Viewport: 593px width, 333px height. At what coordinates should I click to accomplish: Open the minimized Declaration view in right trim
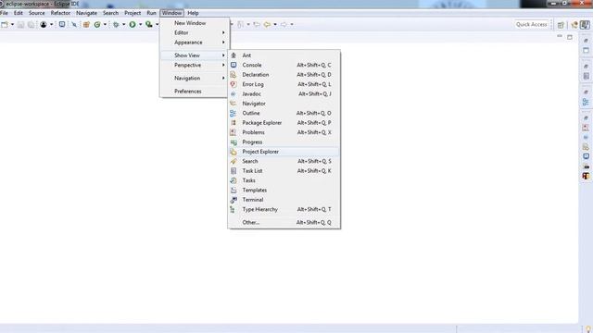586,147
